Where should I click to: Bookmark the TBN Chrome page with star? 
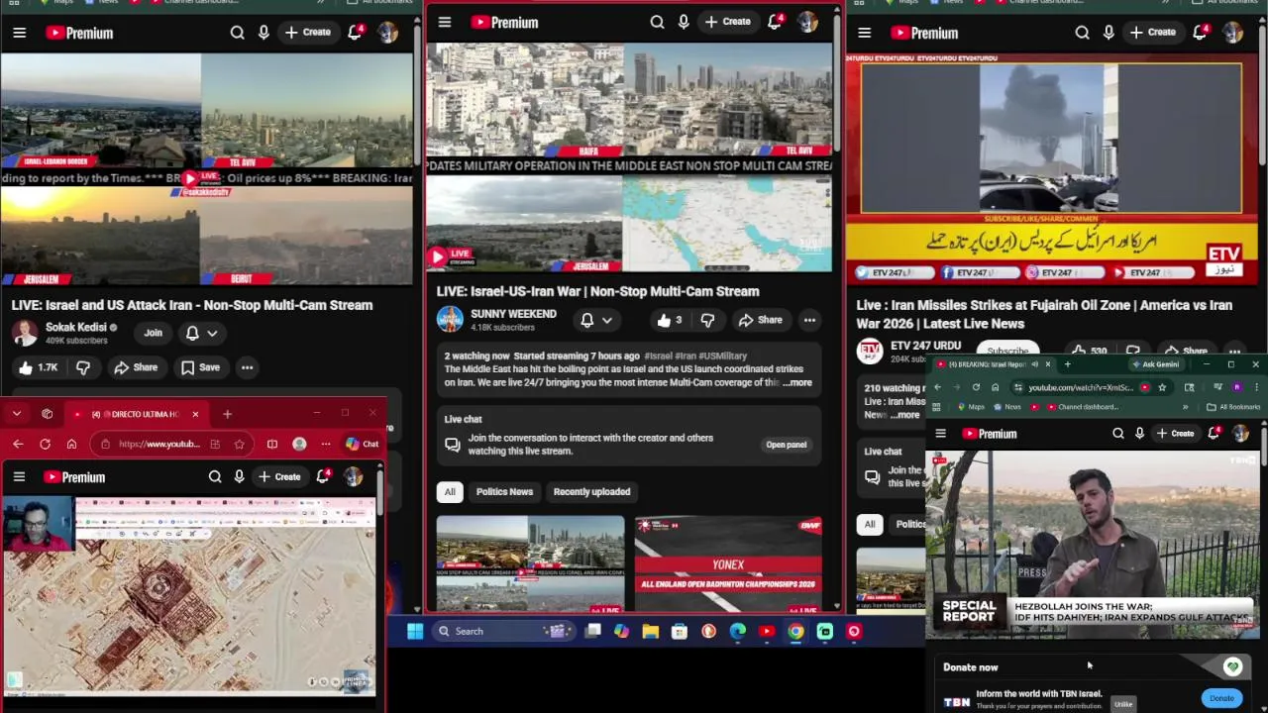click(x=1162, y=387)
